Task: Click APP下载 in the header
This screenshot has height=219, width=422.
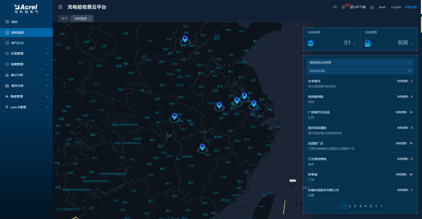Action: coord(358,7)
